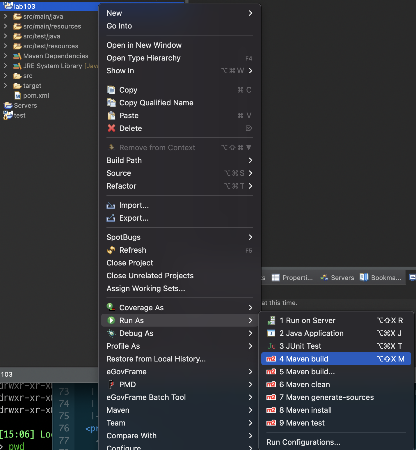
Task: Click the Run on Server icon
Action: point(271,320)
